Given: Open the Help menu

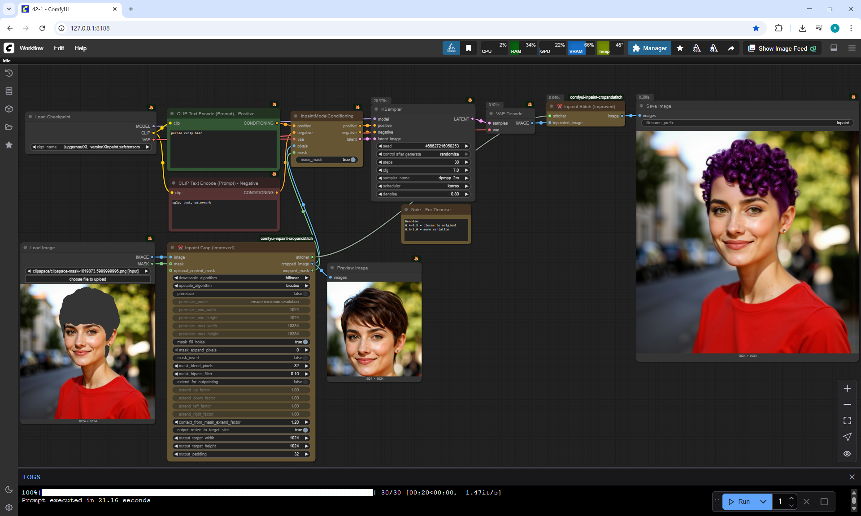Looking at the screenshot, I should [80, 48].
